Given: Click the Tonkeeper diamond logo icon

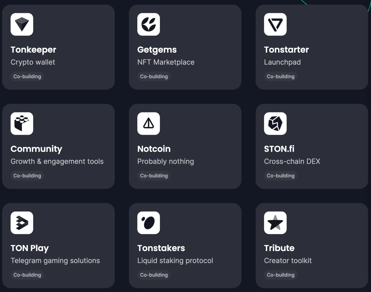Looking at the screenshot, I should pos(22,24).
